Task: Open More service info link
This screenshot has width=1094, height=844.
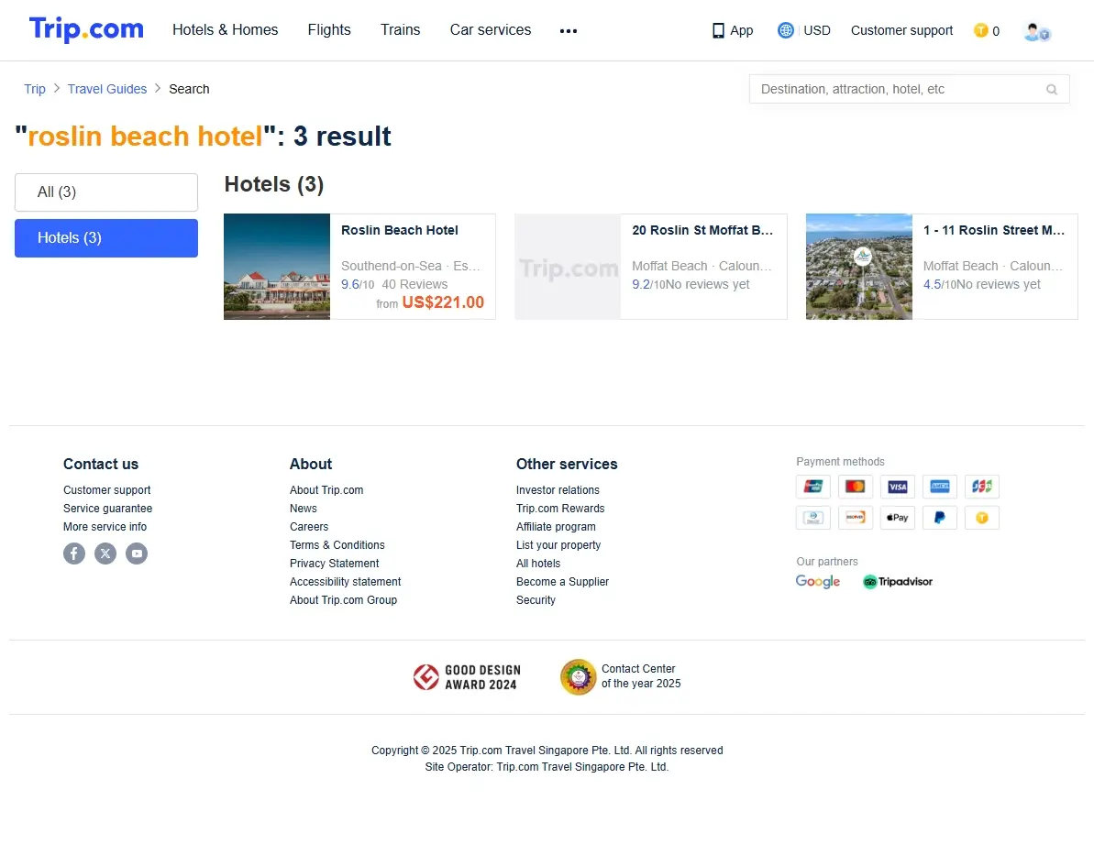Action: [105, 527]
